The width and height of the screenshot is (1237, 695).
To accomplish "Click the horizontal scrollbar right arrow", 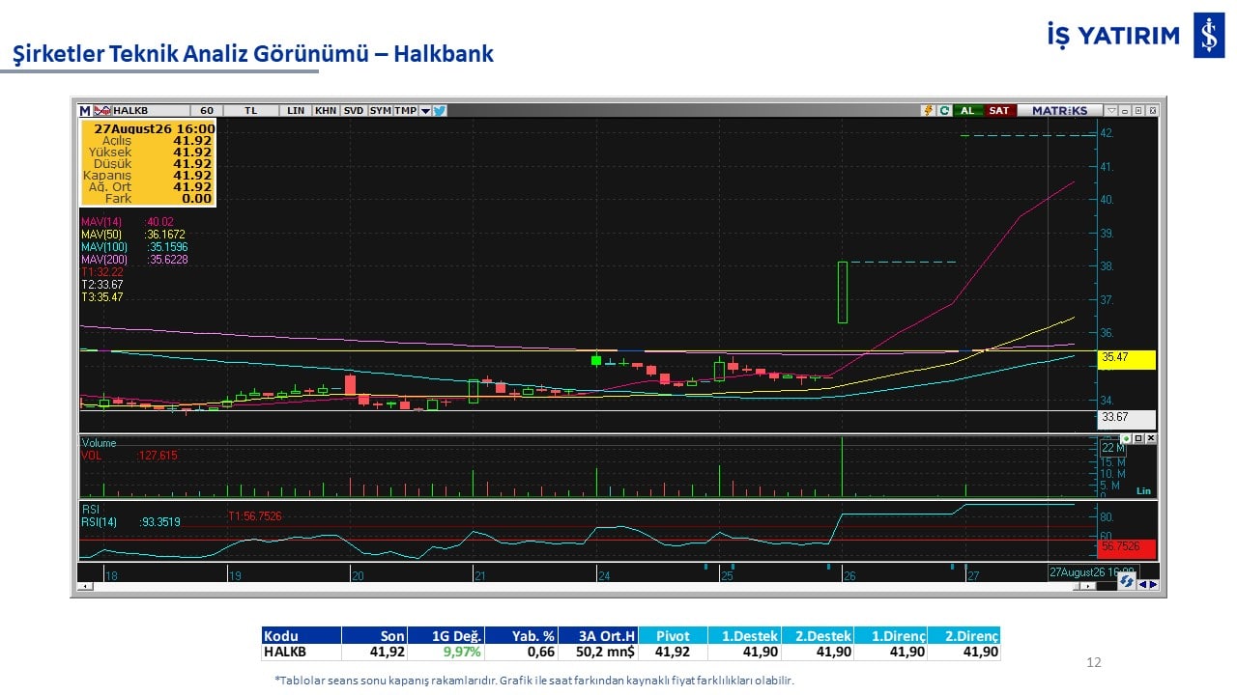I will [x=1089, y=586].
